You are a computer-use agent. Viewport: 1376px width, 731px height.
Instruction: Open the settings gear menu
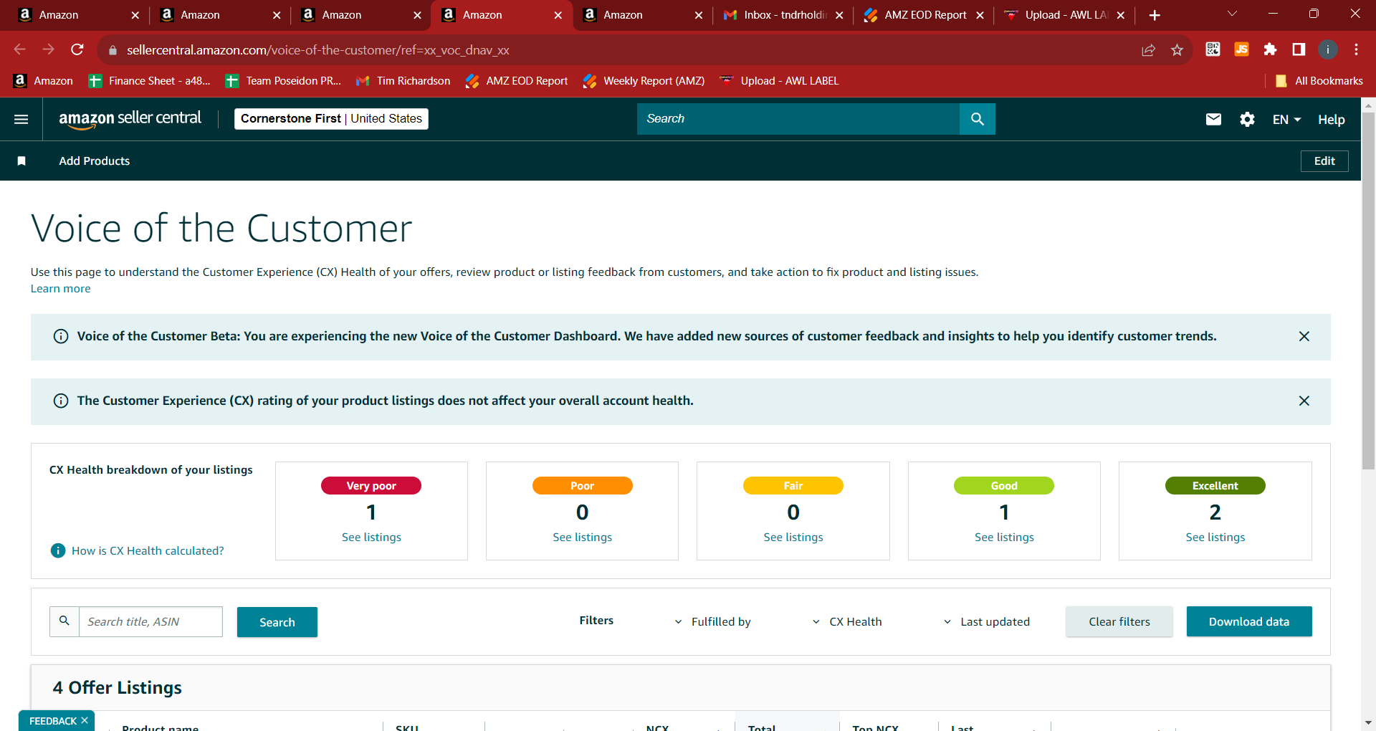pos(1247,119)
